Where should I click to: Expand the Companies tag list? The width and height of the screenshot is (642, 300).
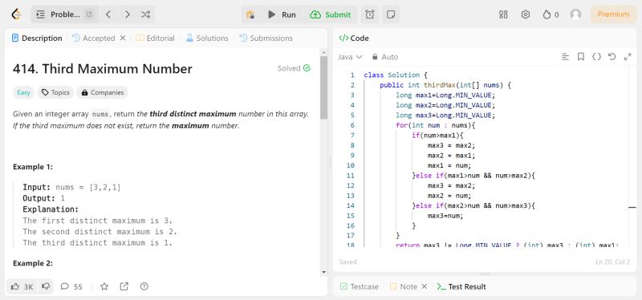click(103, 92)
